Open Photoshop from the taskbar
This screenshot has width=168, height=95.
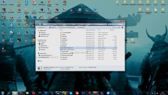pyautogui.click(x=83, y=93)
